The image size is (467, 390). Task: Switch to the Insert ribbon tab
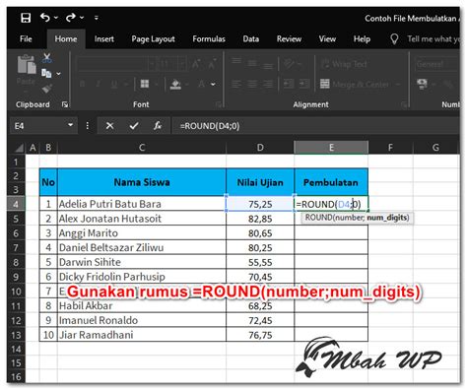pos(104,38)
